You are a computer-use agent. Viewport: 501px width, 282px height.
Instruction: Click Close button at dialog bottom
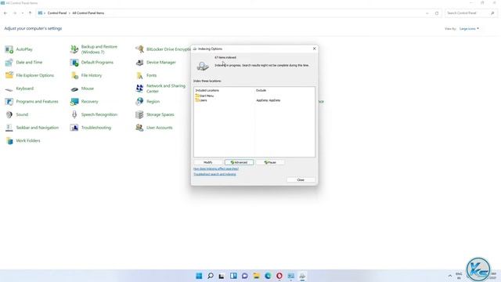tap(301, 180)
